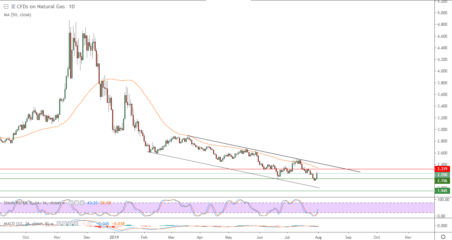Open chart settings gear in bottom-right corner

443,236
